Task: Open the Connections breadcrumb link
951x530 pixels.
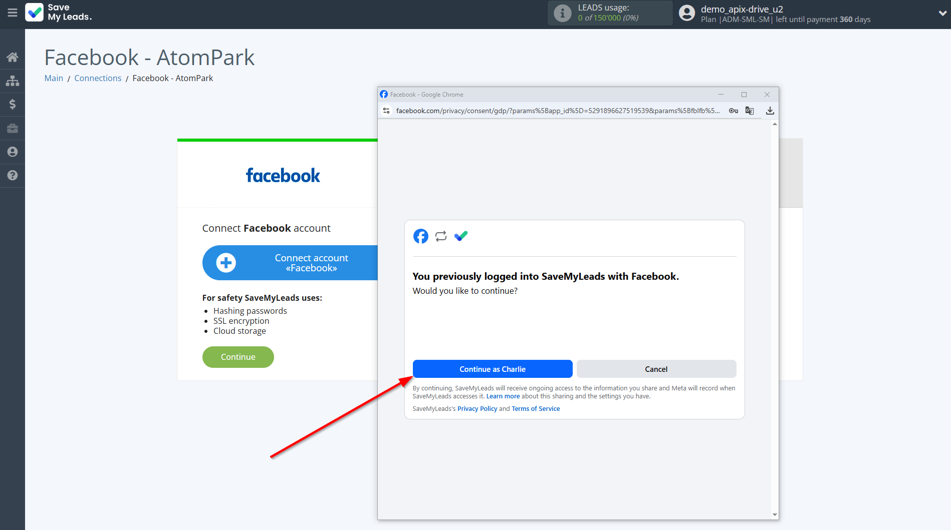Action: [x=98, y=78]
